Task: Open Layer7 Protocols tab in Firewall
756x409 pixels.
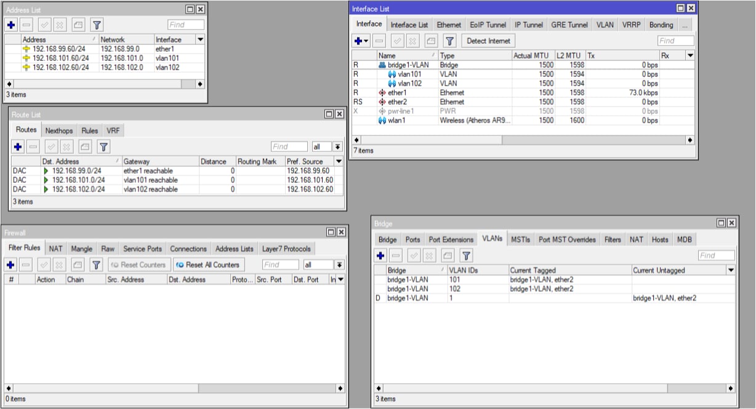Action: (x=287, y=249)
